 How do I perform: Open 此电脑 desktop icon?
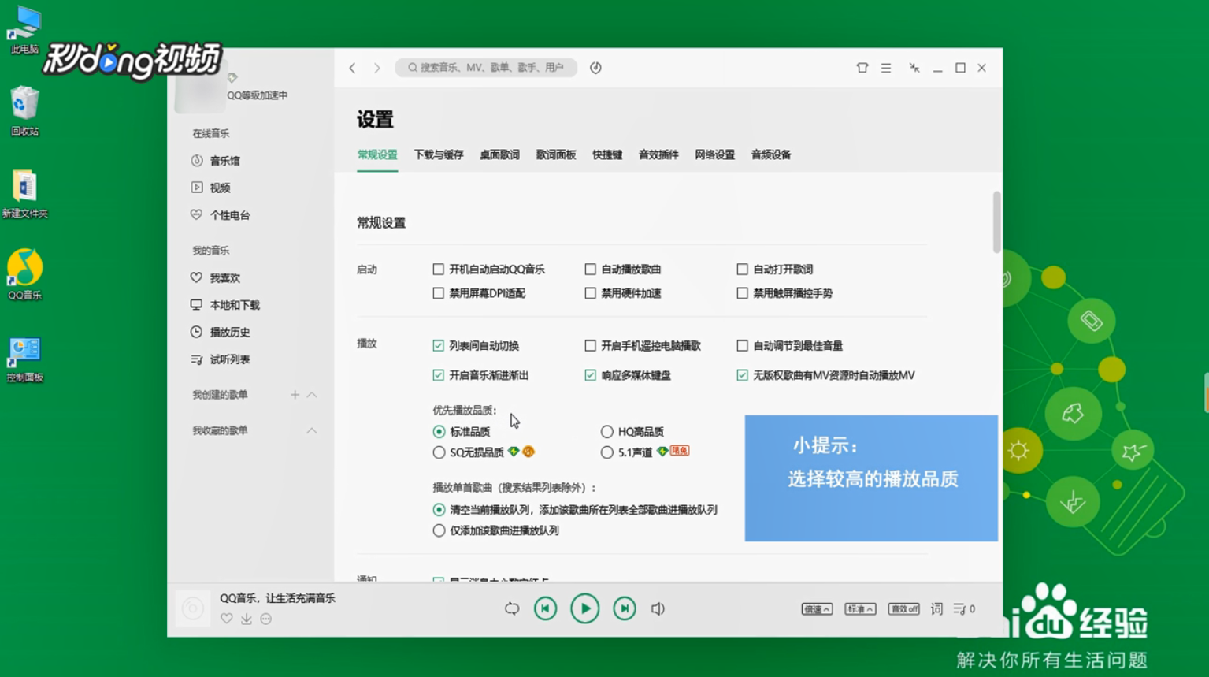coord(24,30)
